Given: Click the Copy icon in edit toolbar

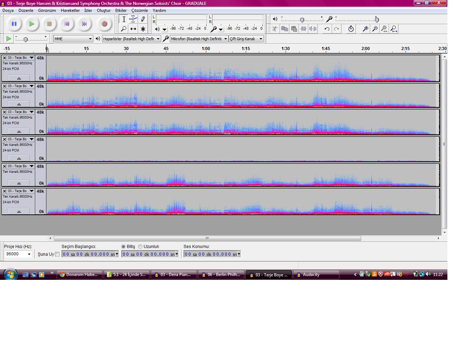Looking at the screenshot, I should (x=285, y=29).
